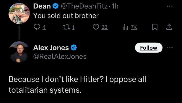This screenshot has width=182, height=103.
Task: Open replies on Dean's tweet
Action: (37, 27)
